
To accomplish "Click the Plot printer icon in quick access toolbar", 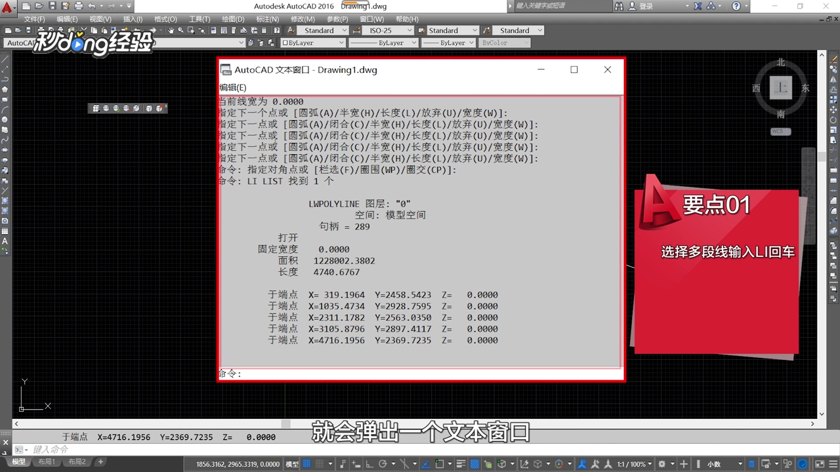I will (x=79, y=6).
